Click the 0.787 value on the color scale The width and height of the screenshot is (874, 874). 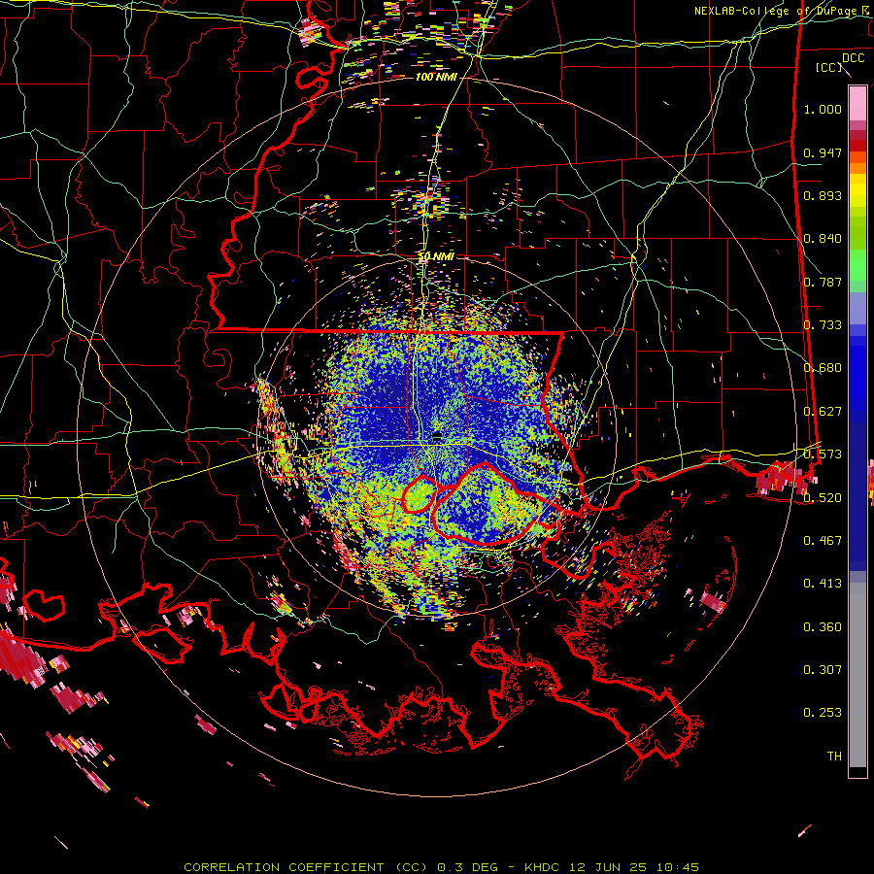823,282
